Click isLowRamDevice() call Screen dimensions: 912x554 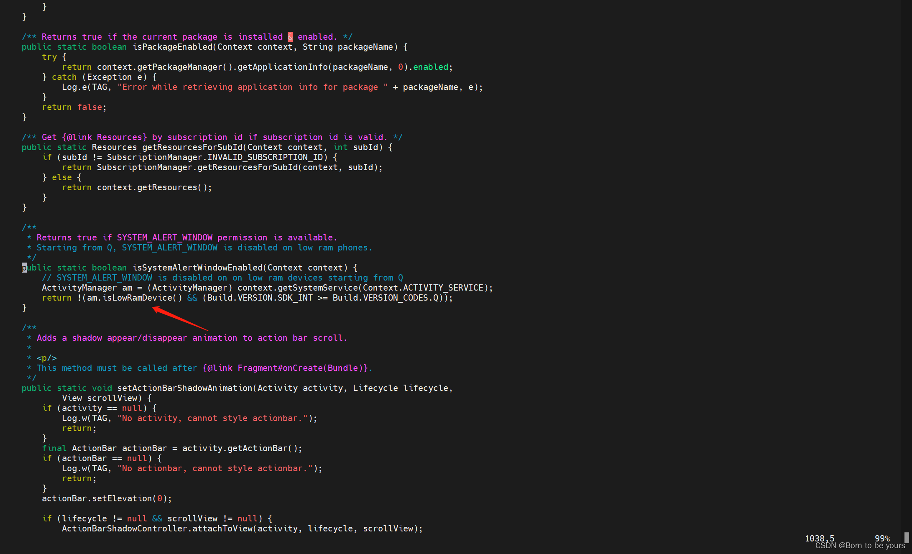click(142, 298)
